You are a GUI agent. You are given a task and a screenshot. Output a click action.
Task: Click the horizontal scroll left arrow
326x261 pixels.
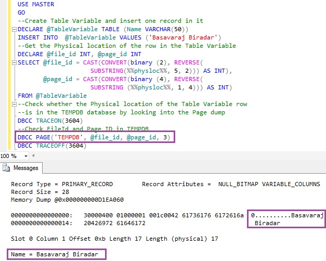[x=33, y=155]
